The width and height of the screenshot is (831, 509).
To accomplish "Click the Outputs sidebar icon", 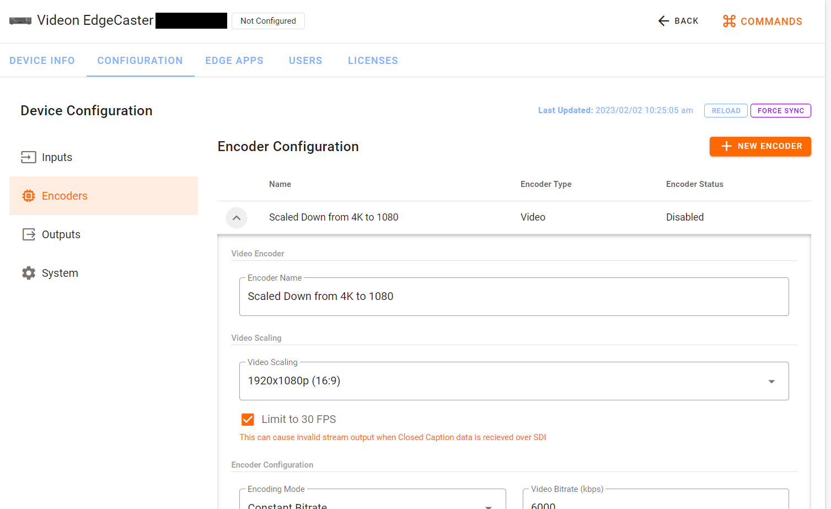I will [29, 234].
